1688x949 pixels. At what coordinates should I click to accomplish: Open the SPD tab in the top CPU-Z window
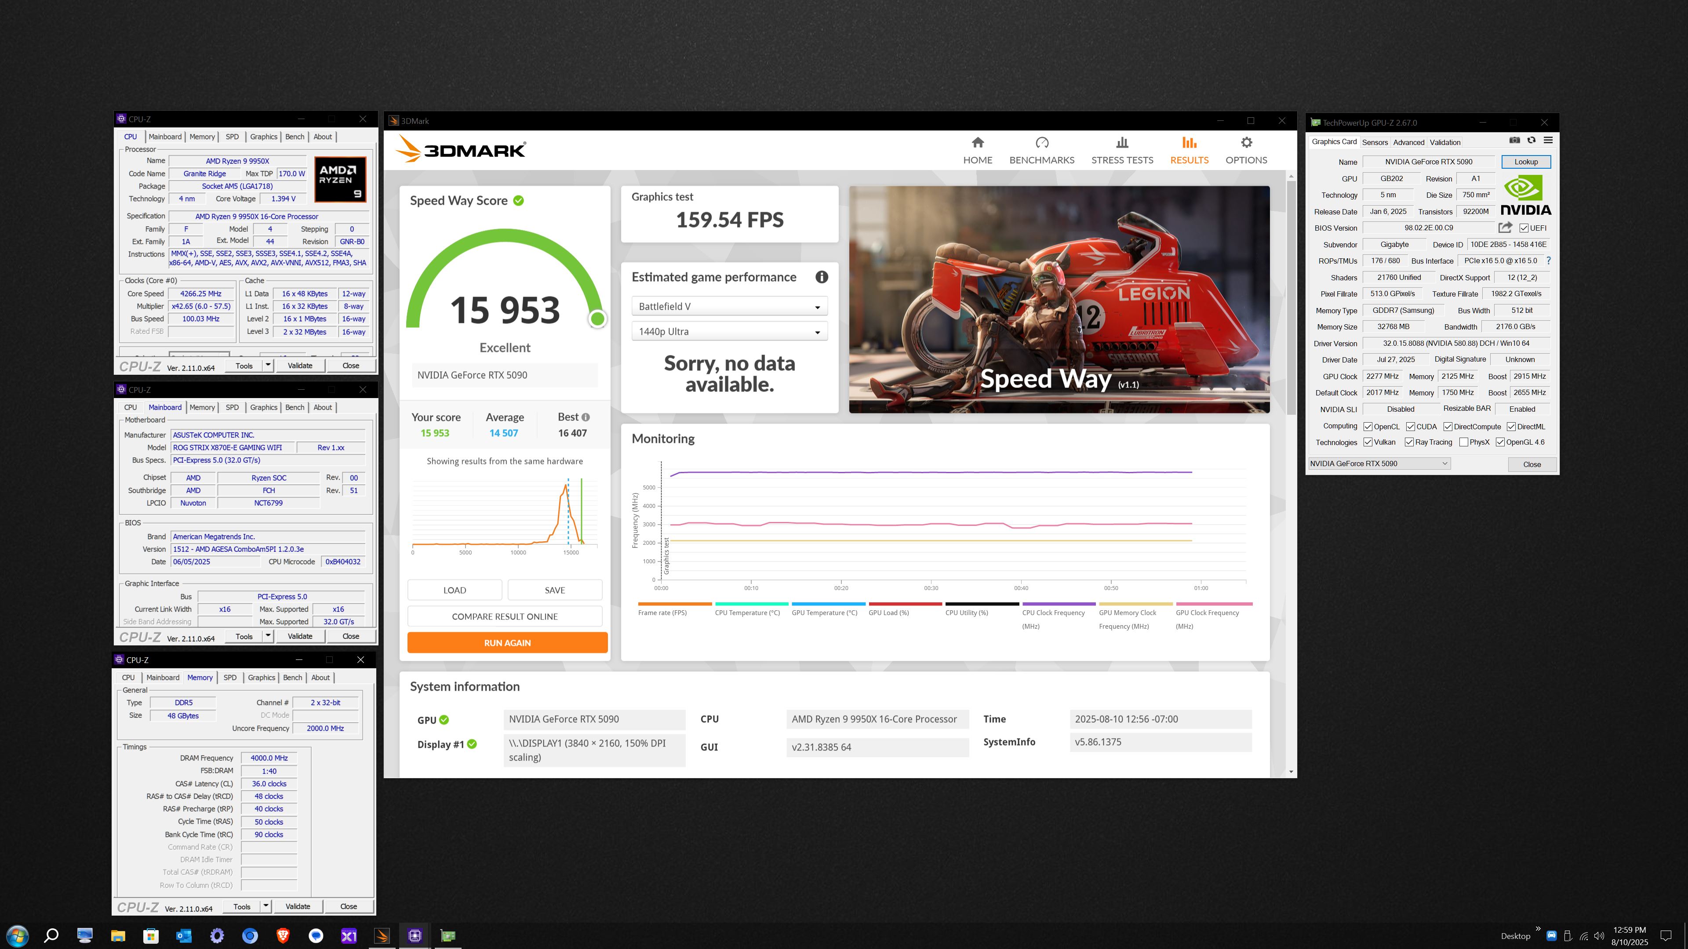pos(232,137)
